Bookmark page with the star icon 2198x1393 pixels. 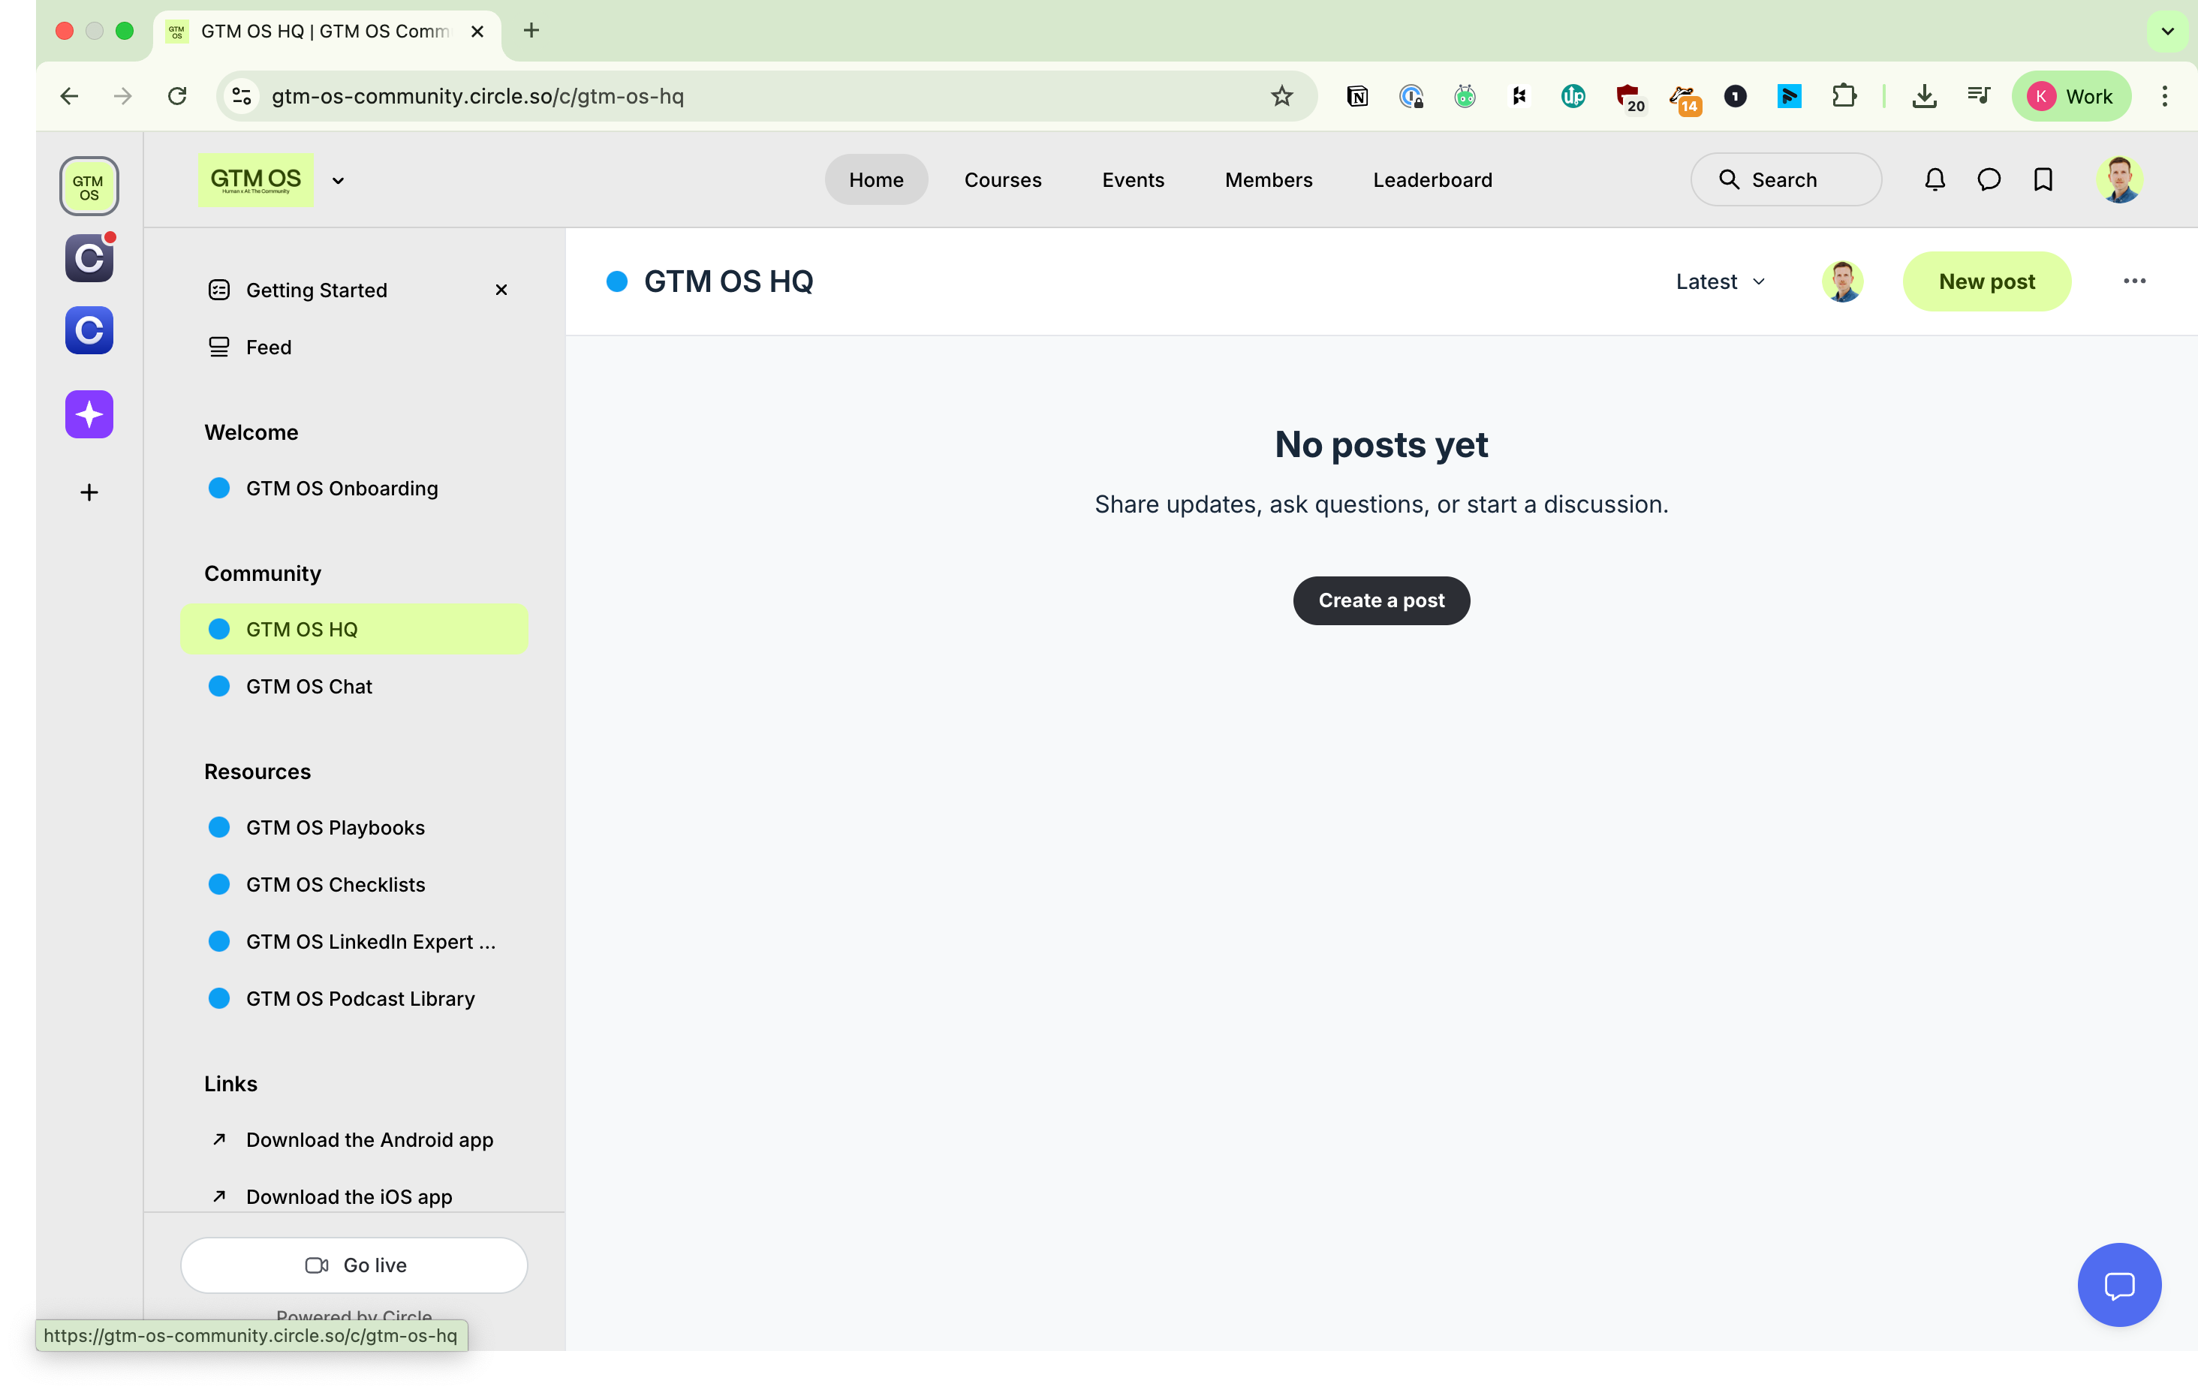[x=1281, y=96]
